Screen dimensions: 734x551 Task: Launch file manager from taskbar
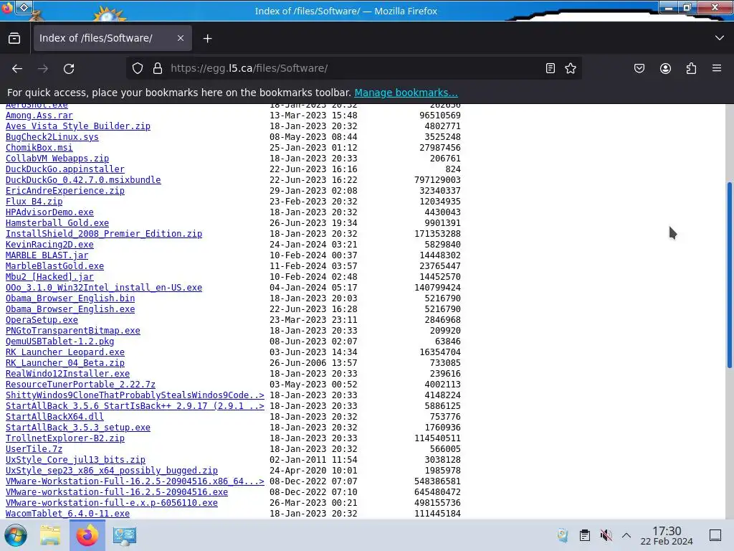tap(50, 535)
